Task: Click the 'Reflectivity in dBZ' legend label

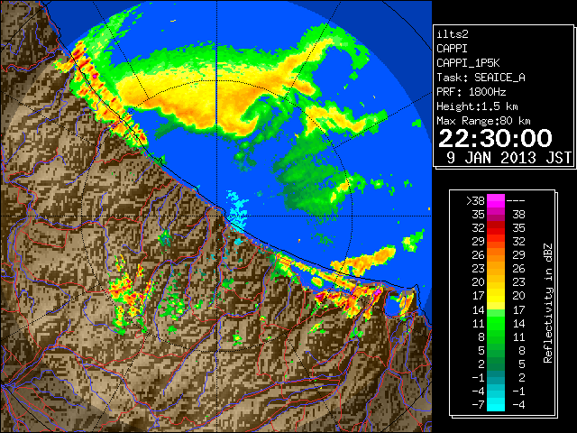Action: [x=548, y=303]
